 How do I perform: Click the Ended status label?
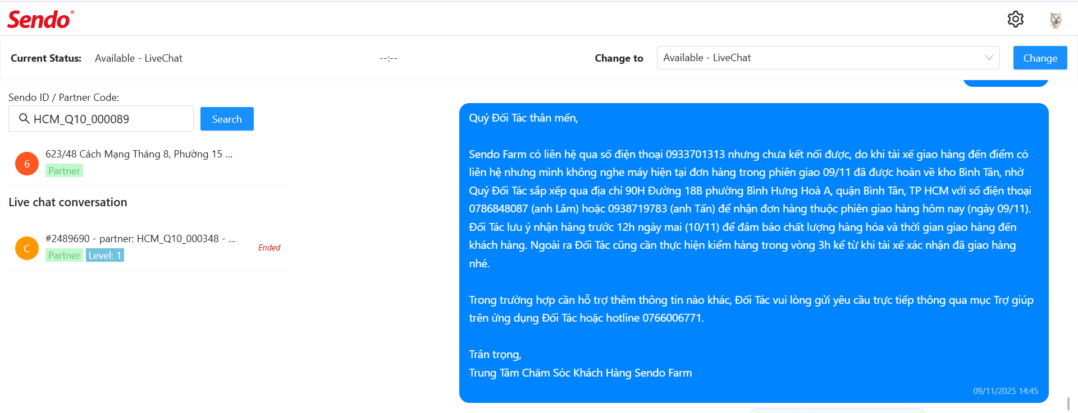point(269,248)
